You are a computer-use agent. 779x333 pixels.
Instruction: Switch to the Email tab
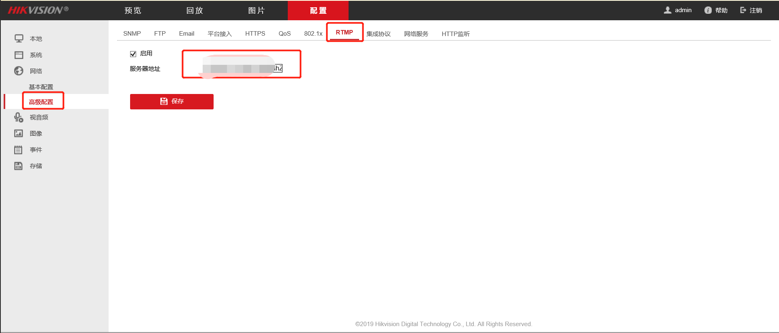[x=187, y=34]
